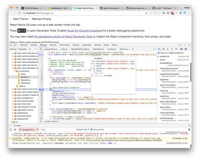200x160 pixels.
Task: Open the debuggerWorker context dropdown
Action: (x=29, y=130)
